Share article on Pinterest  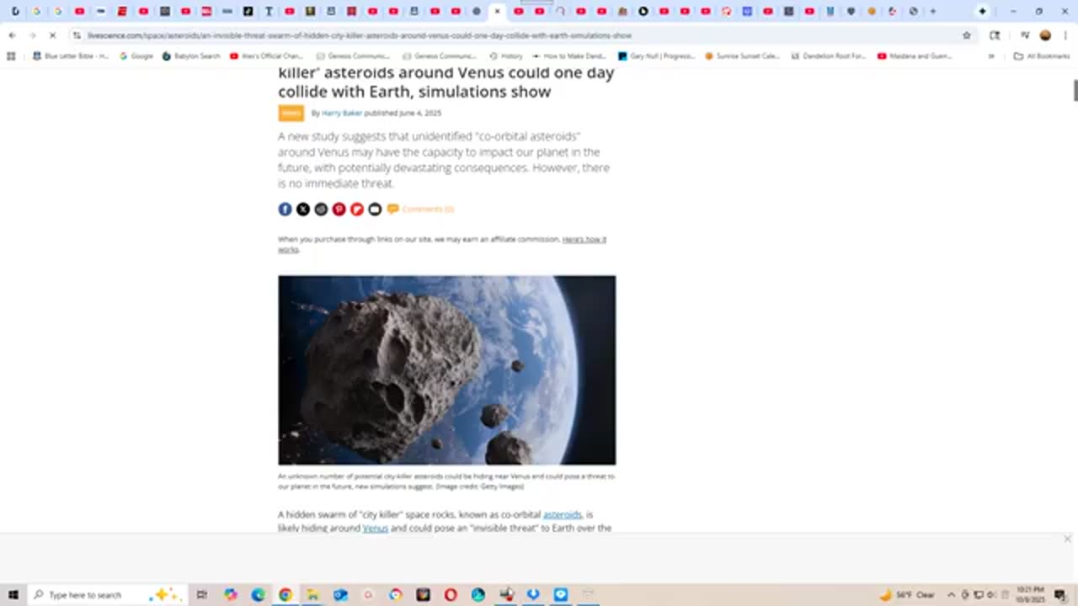(x=339, y=209)
